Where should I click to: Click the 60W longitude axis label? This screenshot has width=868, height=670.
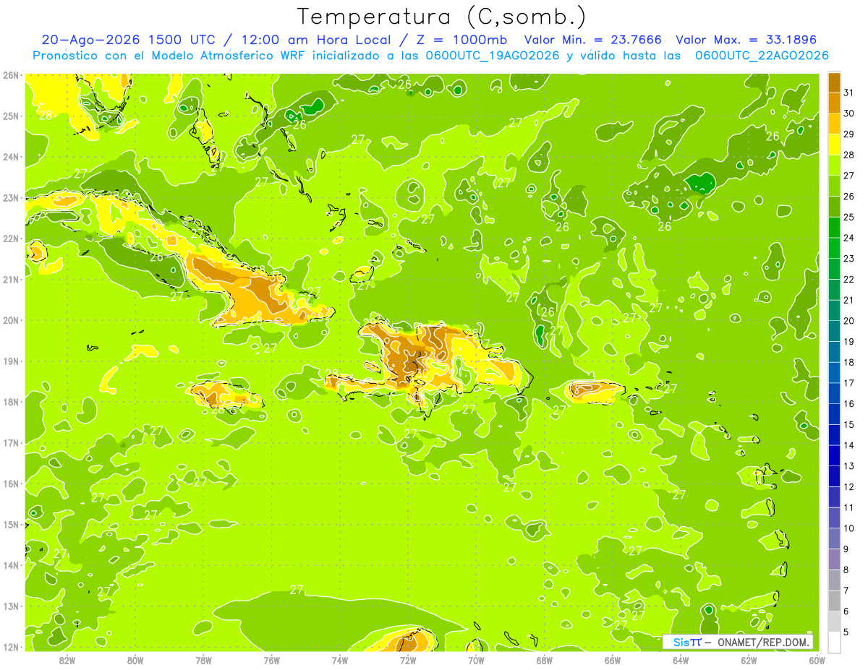point(817,660)
